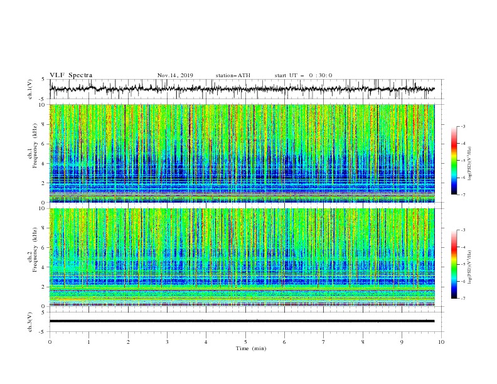
Task: Click the 'start UT = 0:30:0' label
Action: (303, 75)
